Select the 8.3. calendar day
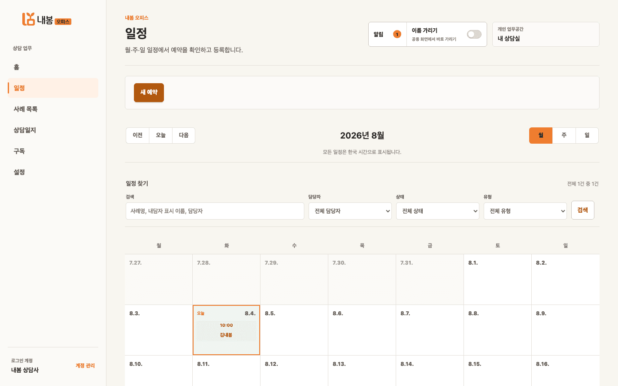The width and height of the screenshot is (618, 386). click(x=158, y=330)
